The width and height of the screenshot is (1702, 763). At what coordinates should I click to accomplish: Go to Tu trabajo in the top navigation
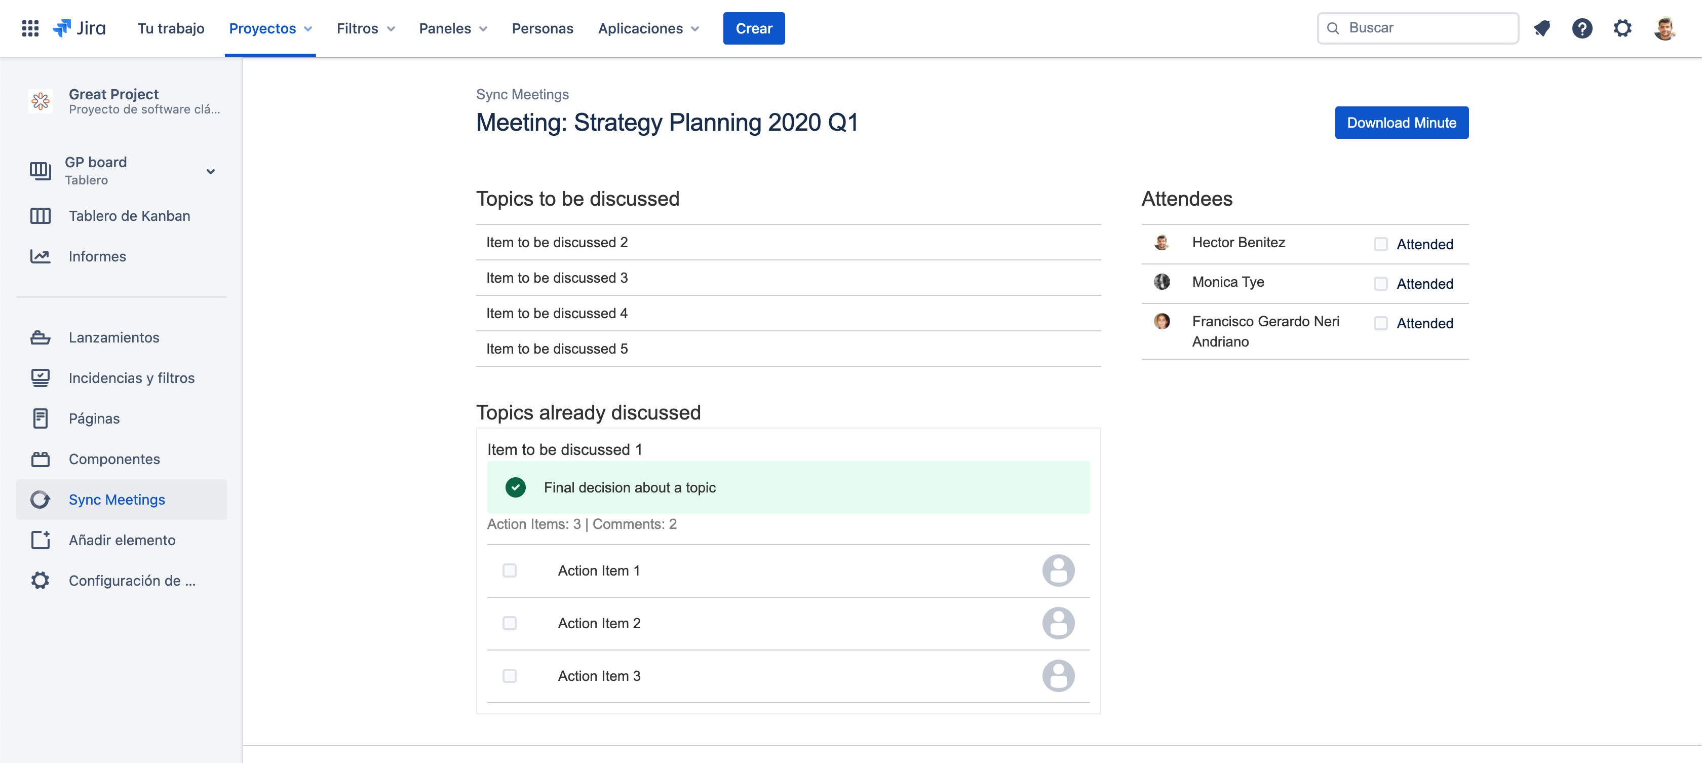171,28
